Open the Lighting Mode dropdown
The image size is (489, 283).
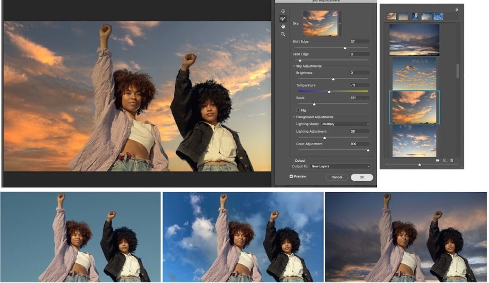pos(345,124)
